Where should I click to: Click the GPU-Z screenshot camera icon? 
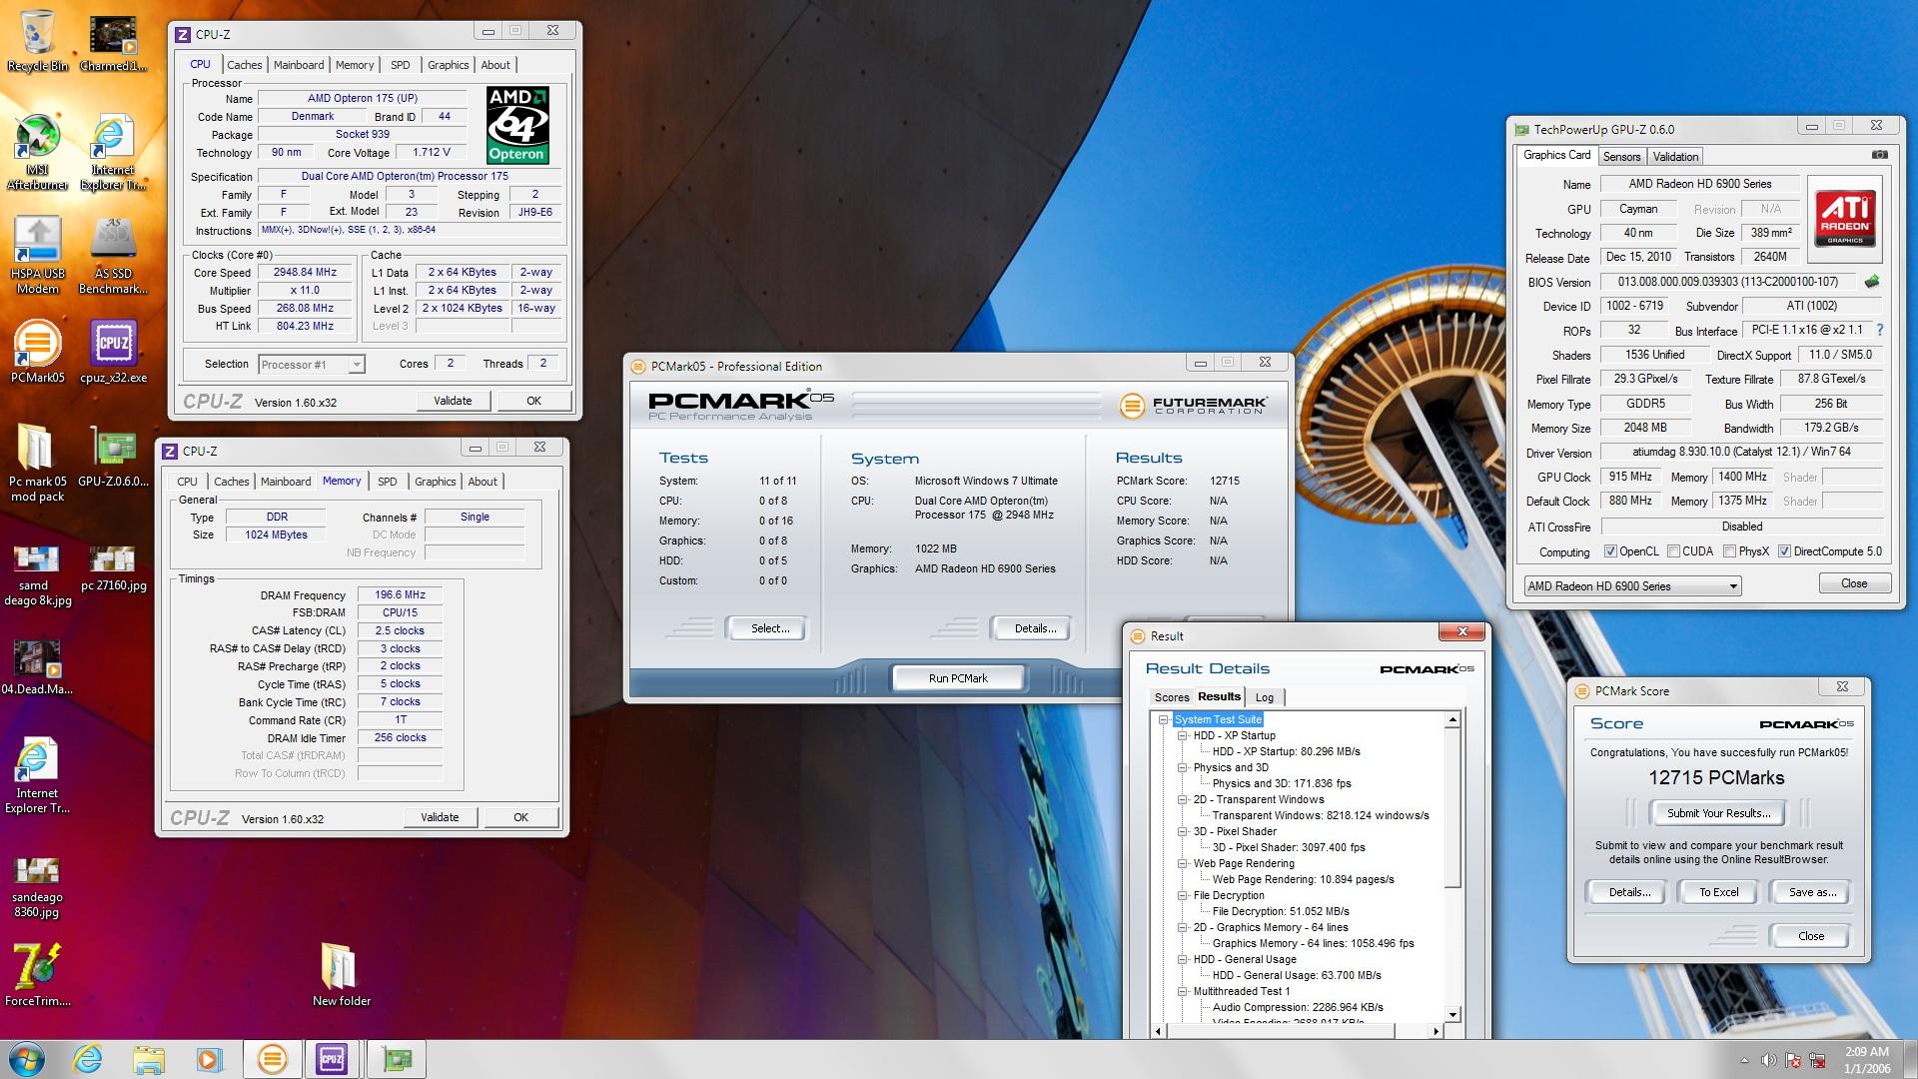coord(1879,155)
